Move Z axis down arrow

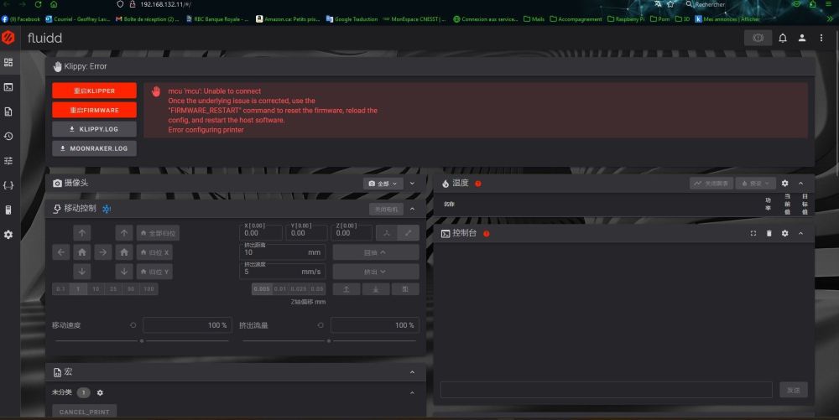coord(124,272)
